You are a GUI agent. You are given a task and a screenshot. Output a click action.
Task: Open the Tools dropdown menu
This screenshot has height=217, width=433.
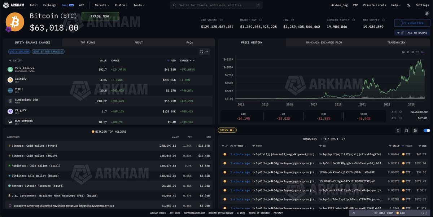point(139,5)
